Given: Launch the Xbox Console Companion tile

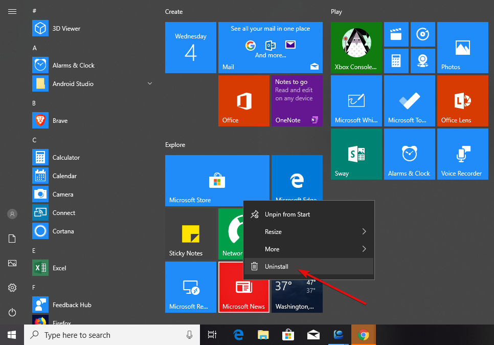Looking at the screenshot, I should tap(356, 48).
